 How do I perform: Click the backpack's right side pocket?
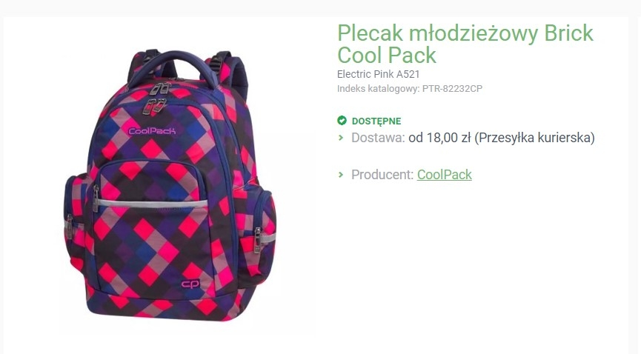(265, 222)
